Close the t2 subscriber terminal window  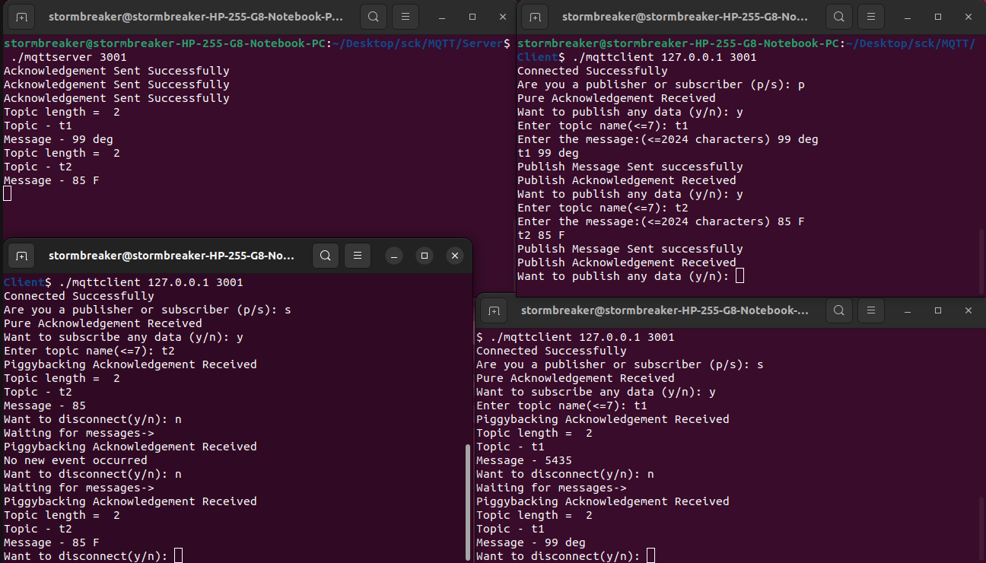click(455, 256)
